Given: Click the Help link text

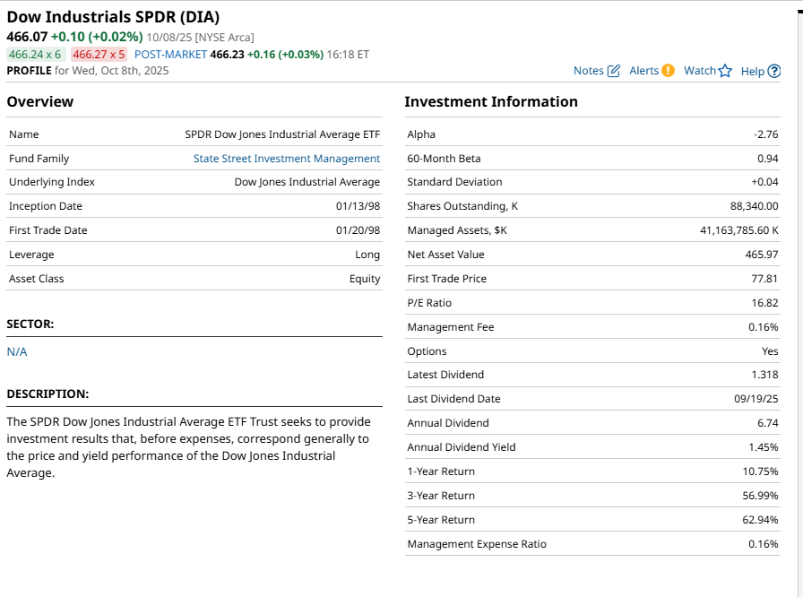Looking at the screenshot, I should (x=753, y=72).
